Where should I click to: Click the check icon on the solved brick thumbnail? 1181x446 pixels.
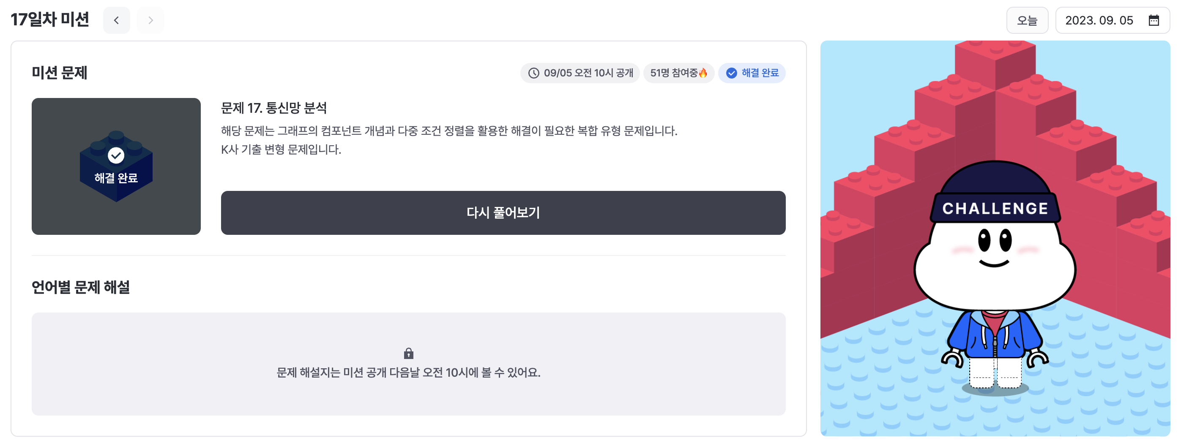116,155
